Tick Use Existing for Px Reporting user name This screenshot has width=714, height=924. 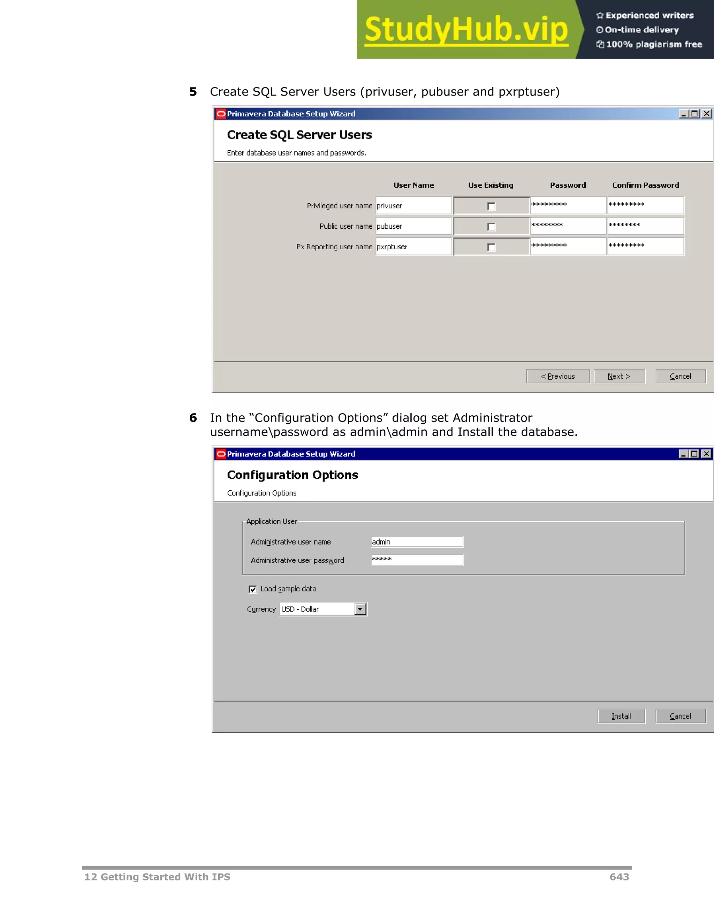click(491, 248)
